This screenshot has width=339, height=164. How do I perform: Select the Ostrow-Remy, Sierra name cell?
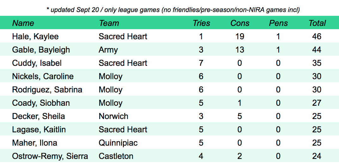tap(50, 156)
